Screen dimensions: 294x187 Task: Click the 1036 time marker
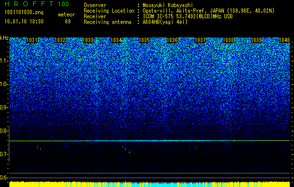(172, 40)
